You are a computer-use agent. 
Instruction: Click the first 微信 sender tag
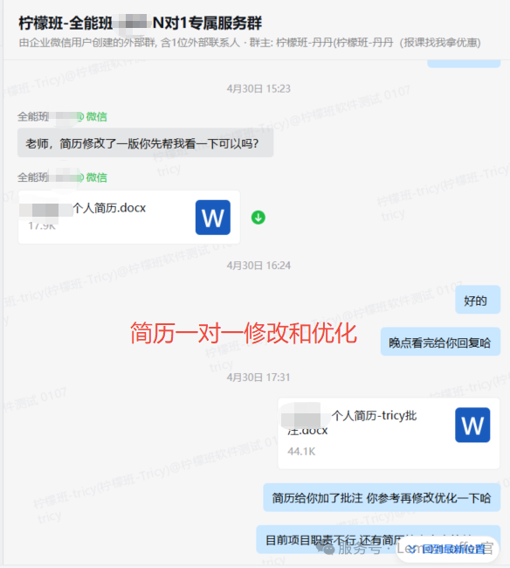(96, 116)
